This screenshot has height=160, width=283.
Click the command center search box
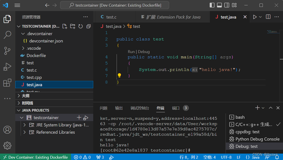115,5
